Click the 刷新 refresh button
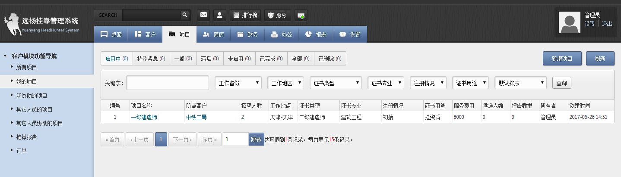The image size is (621, 177). pyautogui.click(x=600, y=59)
